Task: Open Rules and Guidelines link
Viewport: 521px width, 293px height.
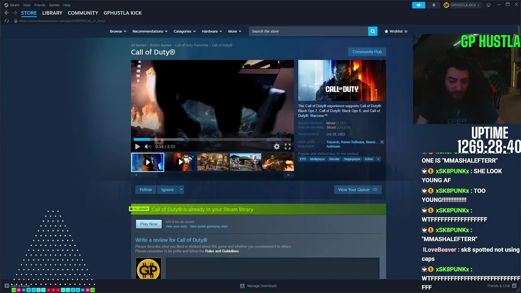Action: point(222,251)
